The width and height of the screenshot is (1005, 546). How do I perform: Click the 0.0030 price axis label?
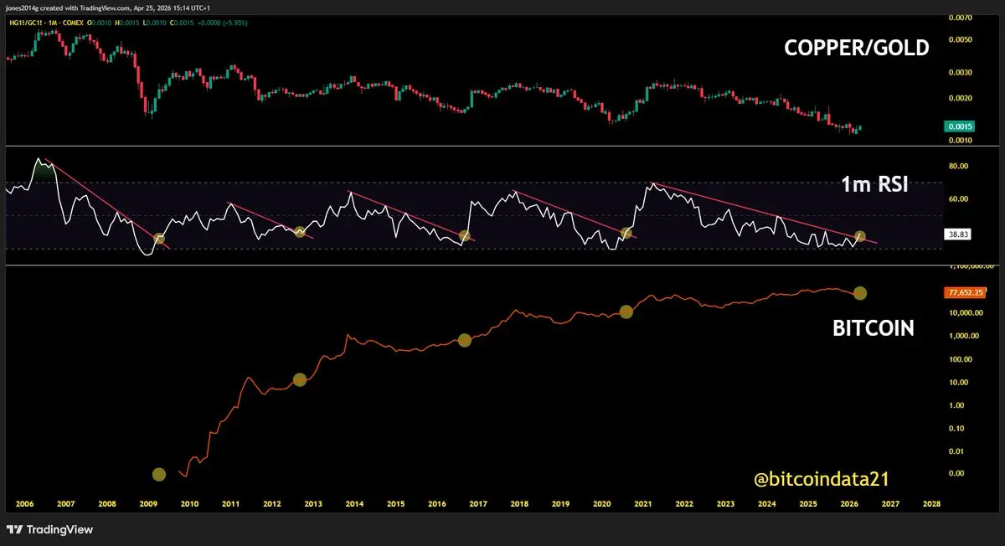[961, 73]
